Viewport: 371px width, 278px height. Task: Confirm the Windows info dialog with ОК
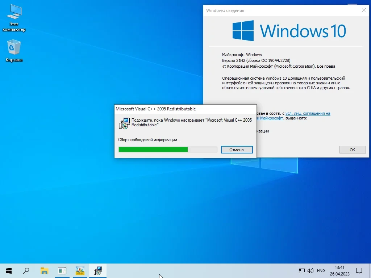click(353, 149)
